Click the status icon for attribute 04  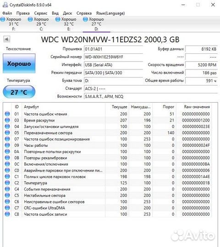[x=7, y=126]
